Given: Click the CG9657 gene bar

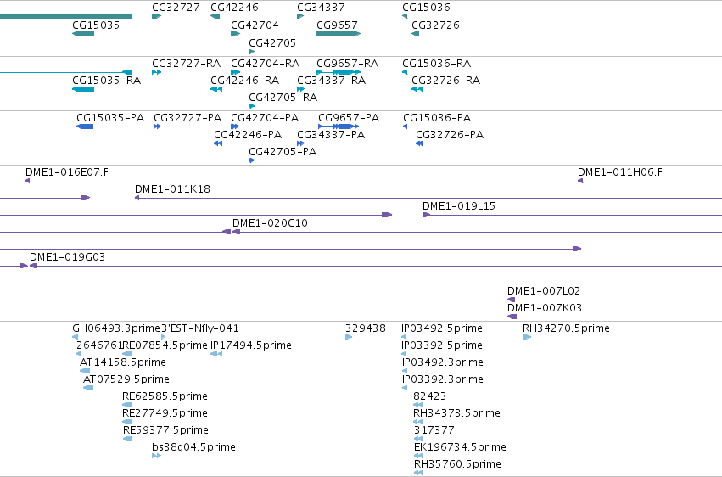Looking at the screenshot, I should (x=339, y=34).
